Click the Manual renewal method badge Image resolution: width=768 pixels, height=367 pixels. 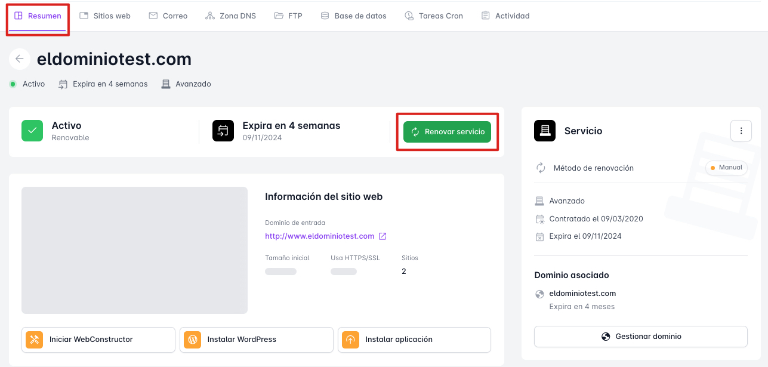click(726, 168)
